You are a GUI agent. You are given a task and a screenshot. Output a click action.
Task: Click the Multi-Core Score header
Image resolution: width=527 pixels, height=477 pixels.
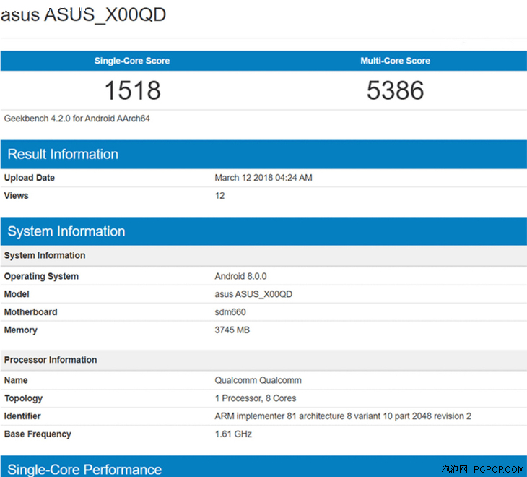pyautogui.click(x=396, y=61)
